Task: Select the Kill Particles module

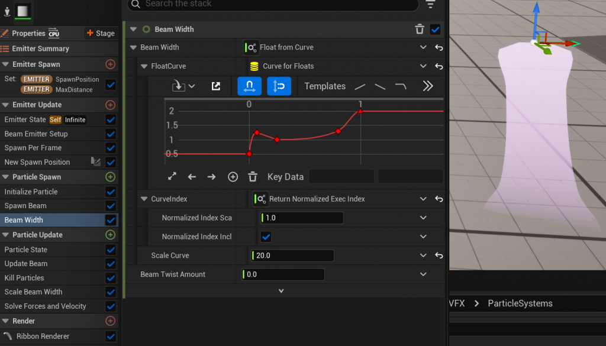Action: click(x=24, y=278)
